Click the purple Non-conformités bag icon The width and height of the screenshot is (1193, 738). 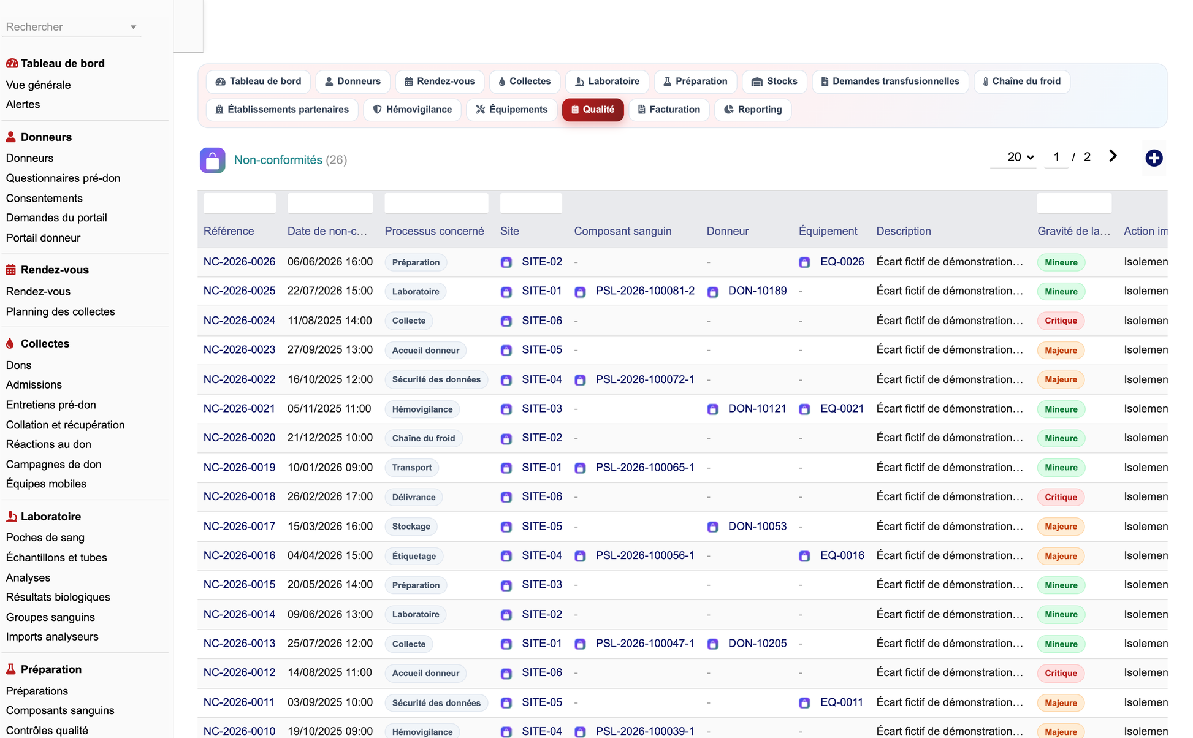coord(212,161)
